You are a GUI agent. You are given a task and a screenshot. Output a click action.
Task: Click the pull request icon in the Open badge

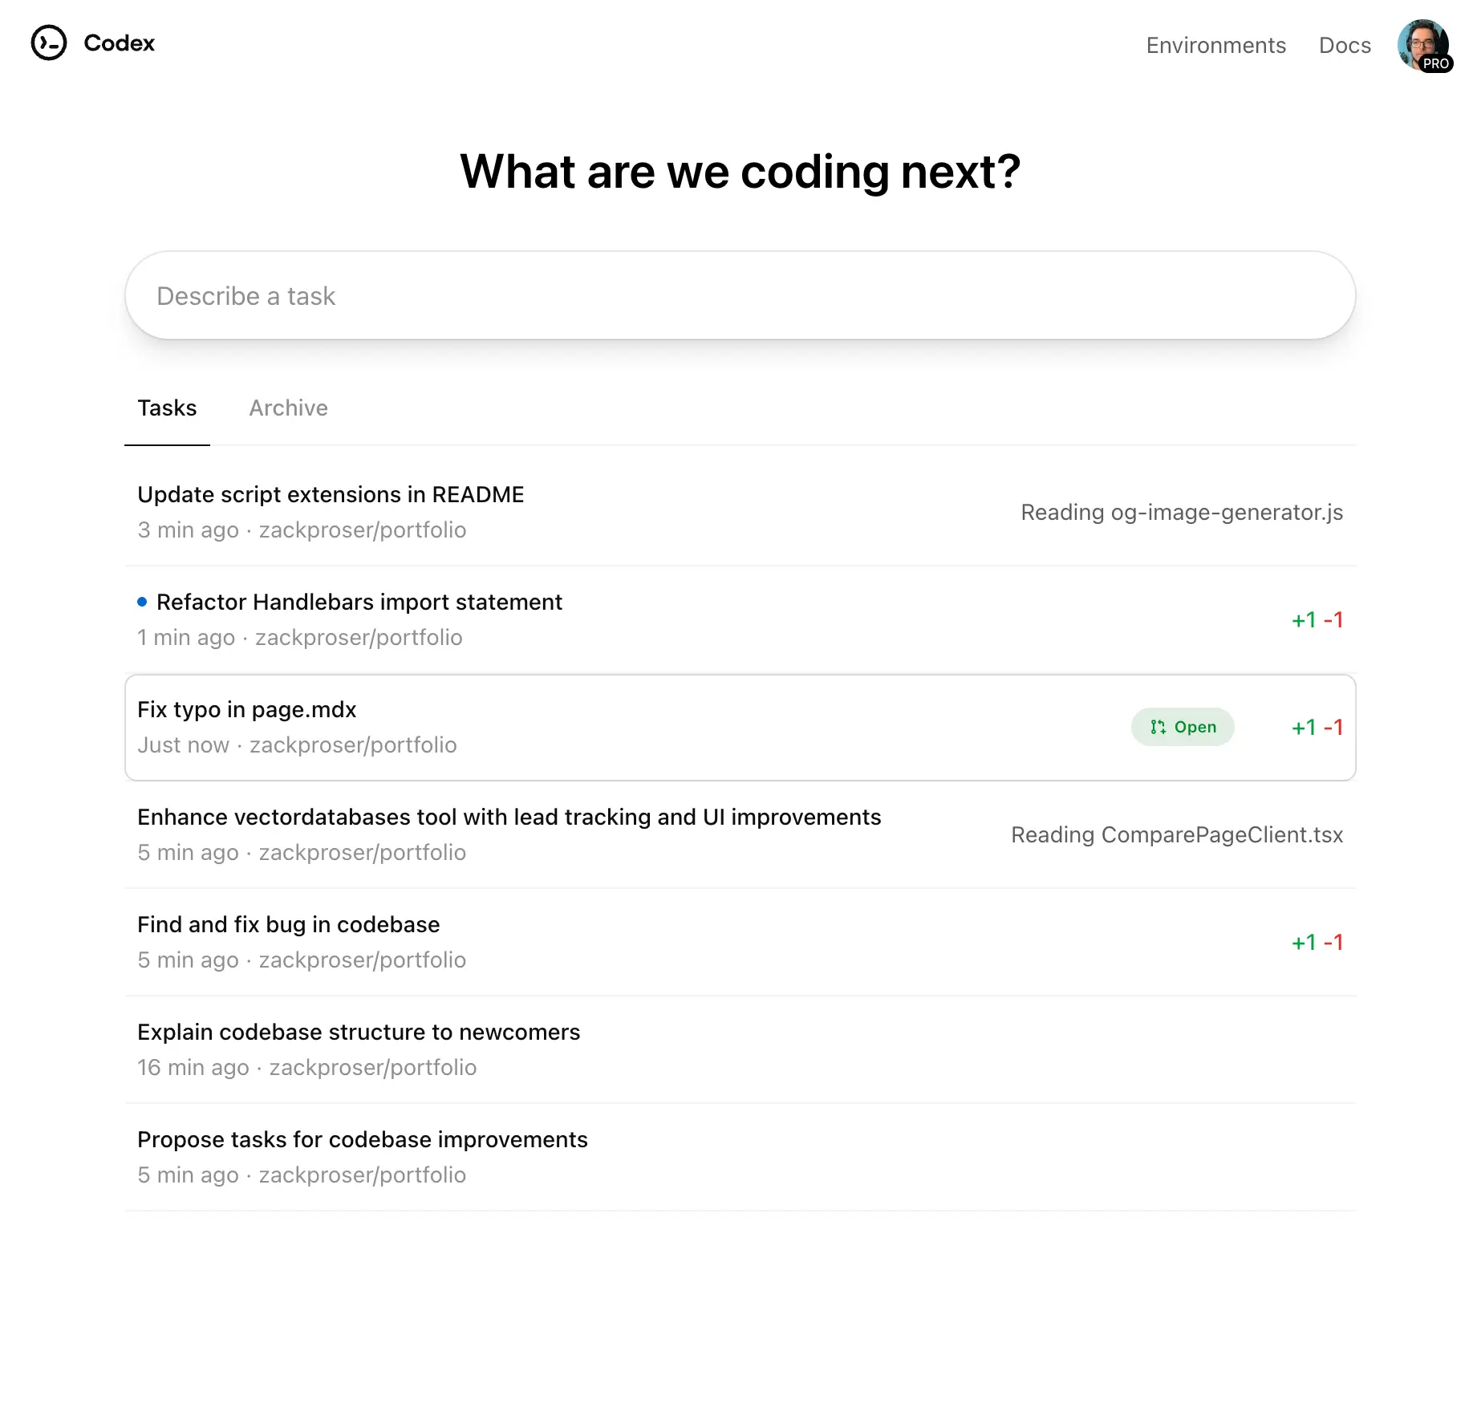coord(1157,727)
